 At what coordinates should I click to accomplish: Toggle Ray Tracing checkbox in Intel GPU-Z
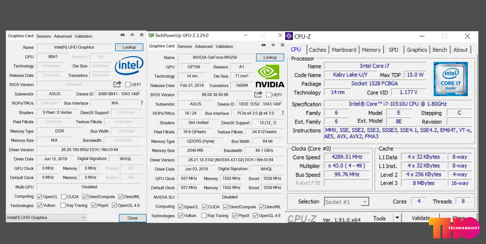[x=63, y=206]
